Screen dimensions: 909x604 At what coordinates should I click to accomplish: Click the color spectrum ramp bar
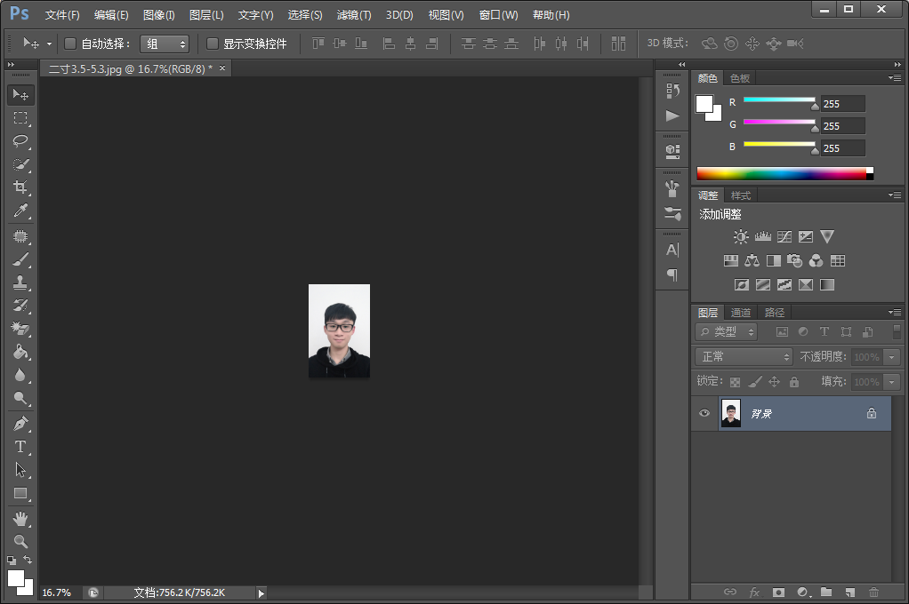pyautogui.click(x=785, y=174)
